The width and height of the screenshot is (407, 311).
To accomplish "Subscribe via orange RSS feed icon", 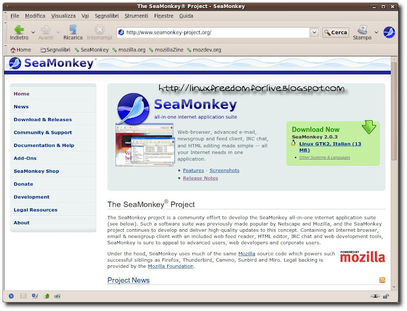I will click(382, 280).
